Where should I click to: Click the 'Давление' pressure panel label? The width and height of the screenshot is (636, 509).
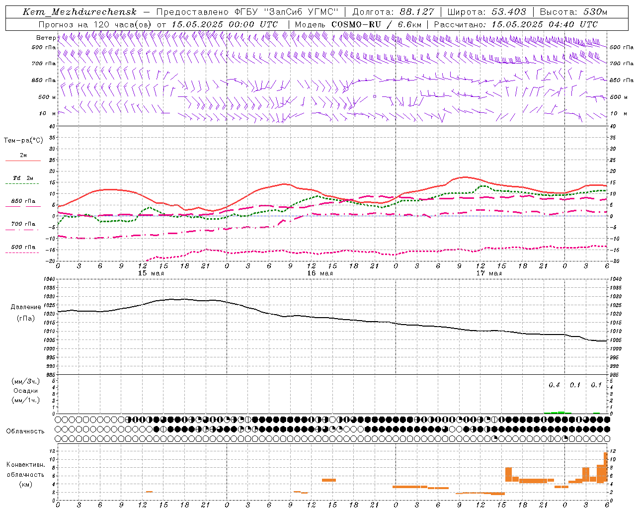pos(26,307)
